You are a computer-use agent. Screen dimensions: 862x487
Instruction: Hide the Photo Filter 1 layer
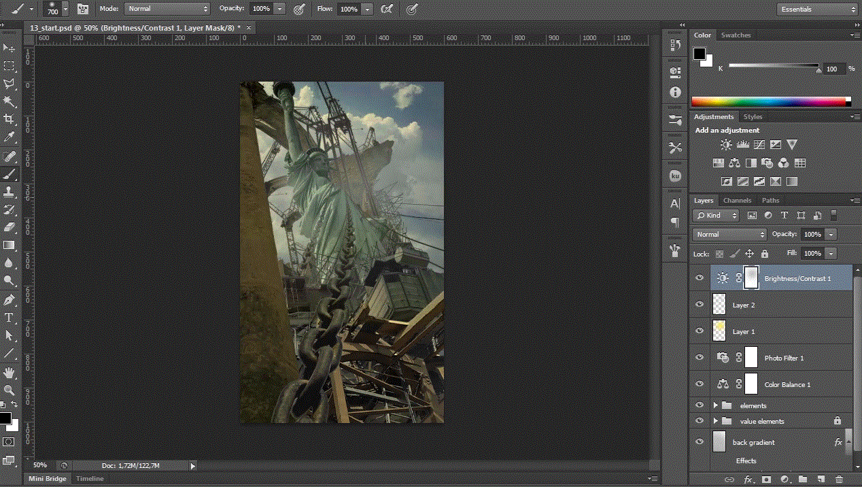700,358
